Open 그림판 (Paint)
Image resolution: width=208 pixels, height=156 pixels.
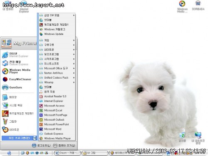tap(19, 121)
